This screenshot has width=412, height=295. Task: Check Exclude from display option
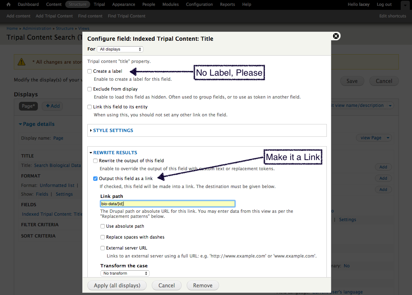(90, 89)
